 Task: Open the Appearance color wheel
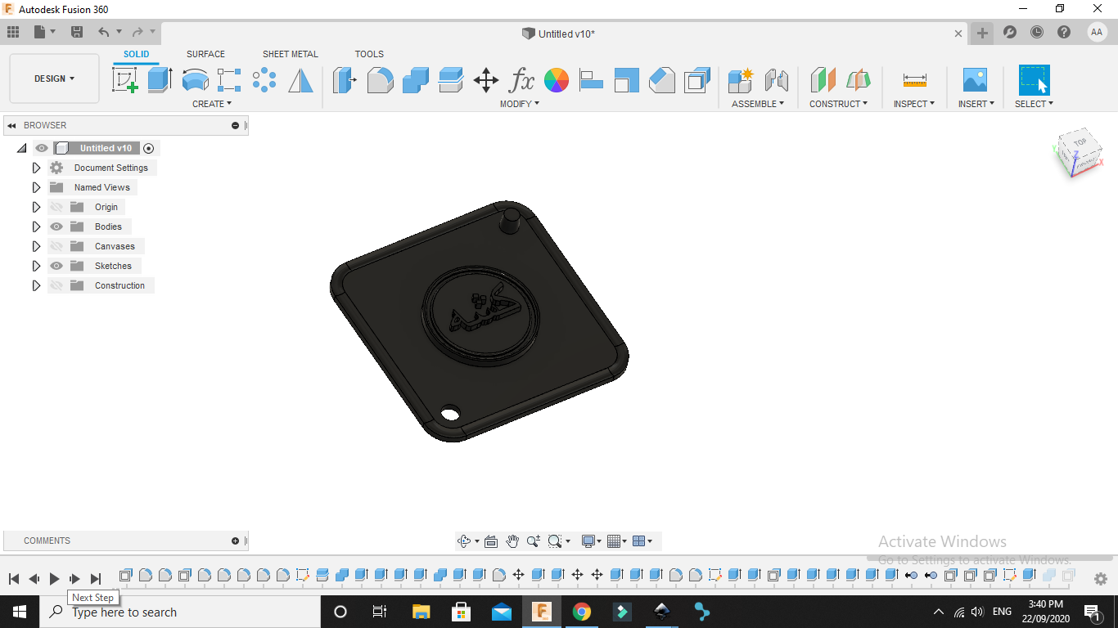coord(557,80)
